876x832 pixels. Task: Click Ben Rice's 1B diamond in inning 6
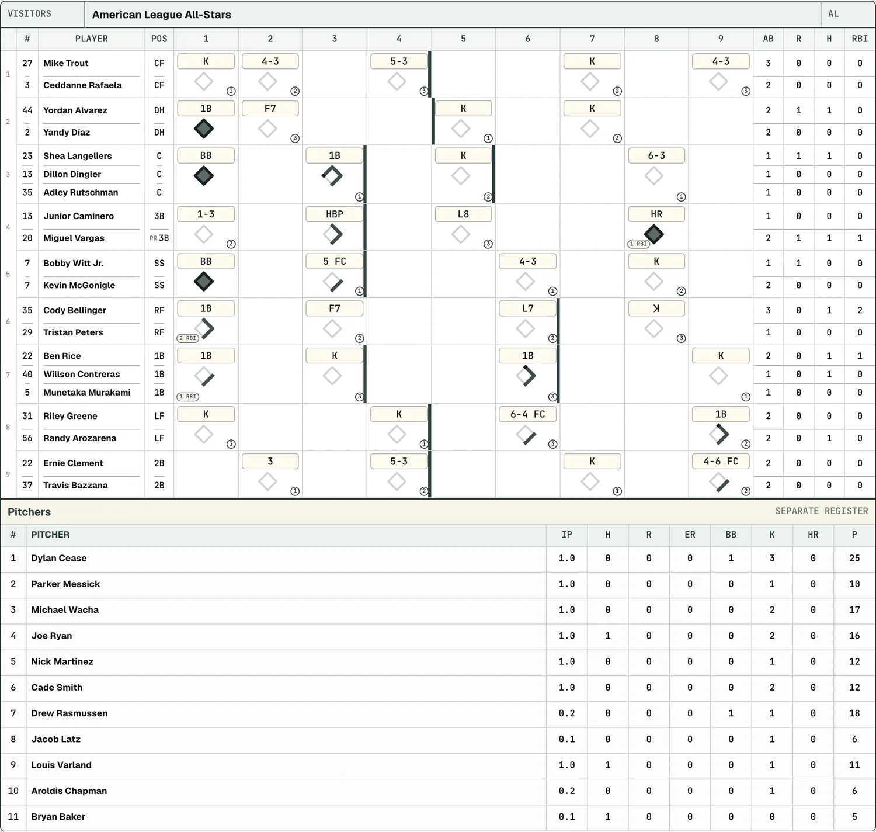[526, 376]
